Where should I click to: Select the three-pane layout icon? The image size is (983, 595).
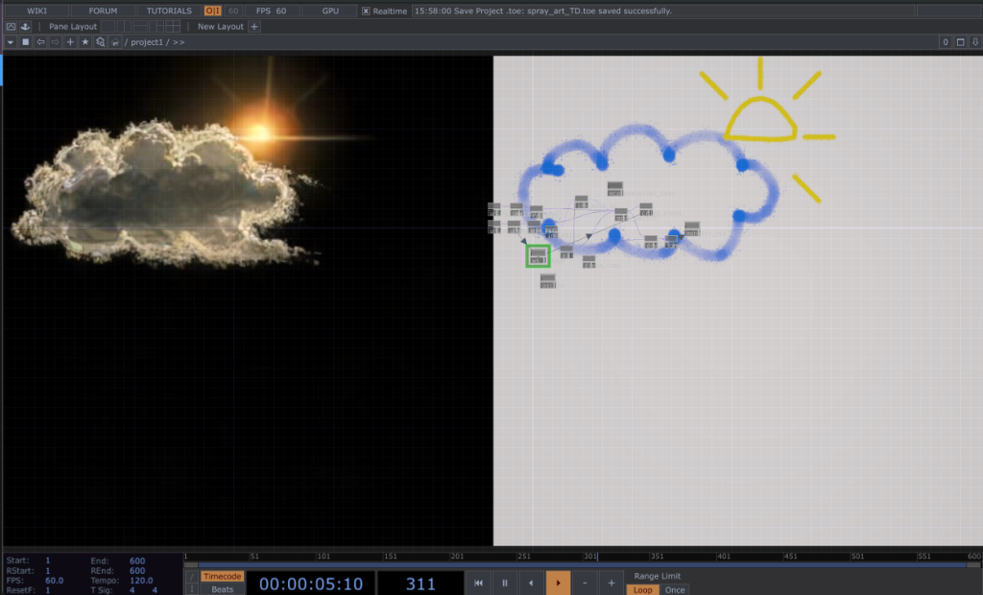156,26
